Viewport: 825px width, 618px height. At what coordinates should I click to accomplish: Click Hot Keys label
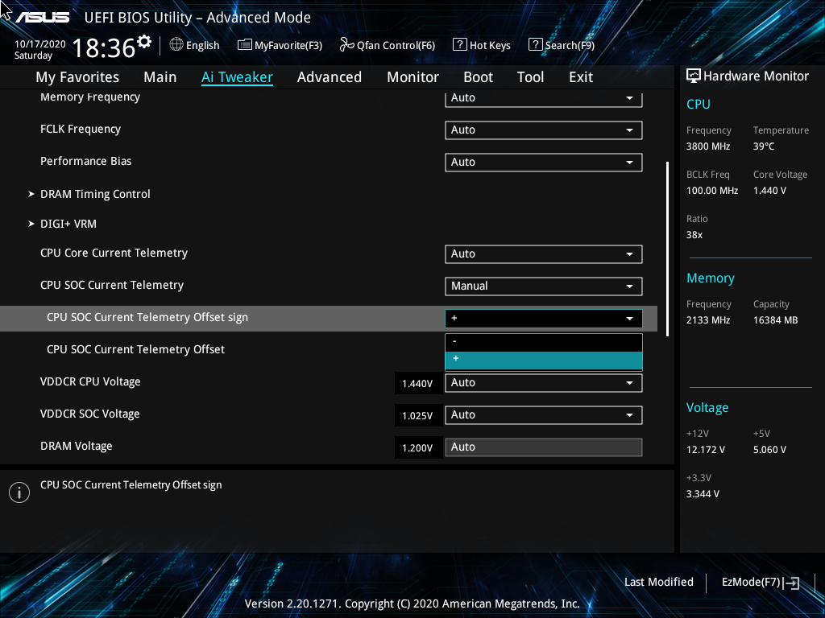(490, 46)
